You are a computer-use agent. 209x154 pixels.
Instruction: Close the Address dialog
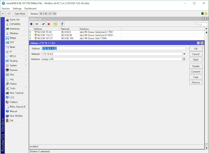click(x=202, y=43)
